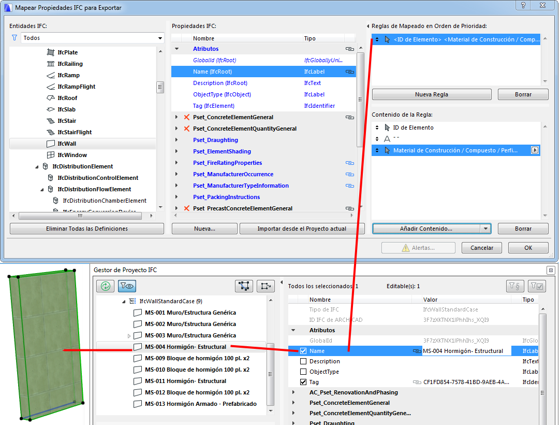Select MS-001 Muro/Estructura Genérica
The height and width of the screenshot is (425, 560).
click(190, 313)
